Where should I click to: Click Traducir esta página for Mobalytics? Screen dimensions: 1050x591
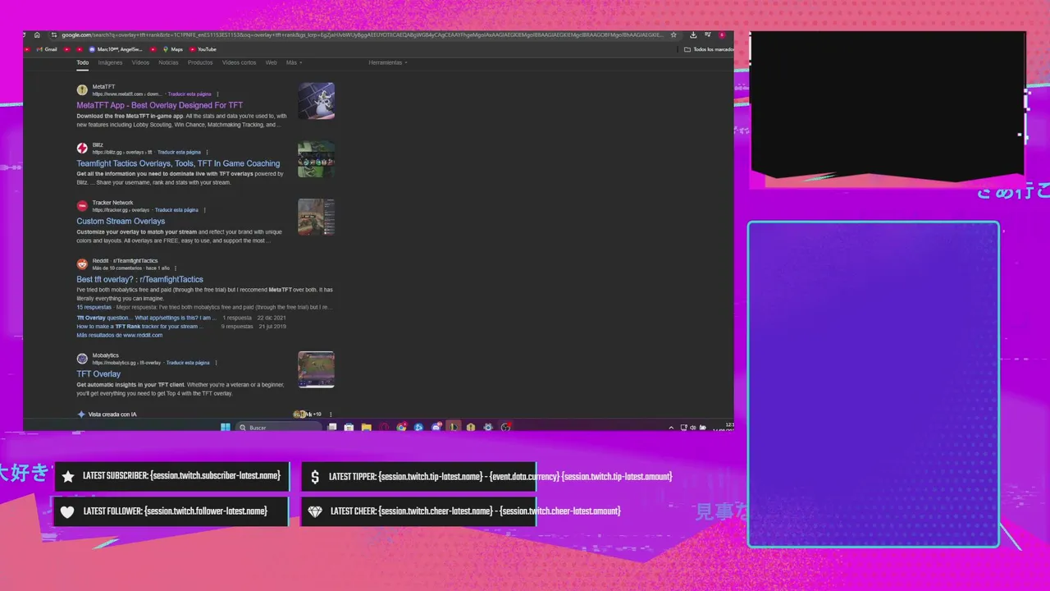pos(188,363)
